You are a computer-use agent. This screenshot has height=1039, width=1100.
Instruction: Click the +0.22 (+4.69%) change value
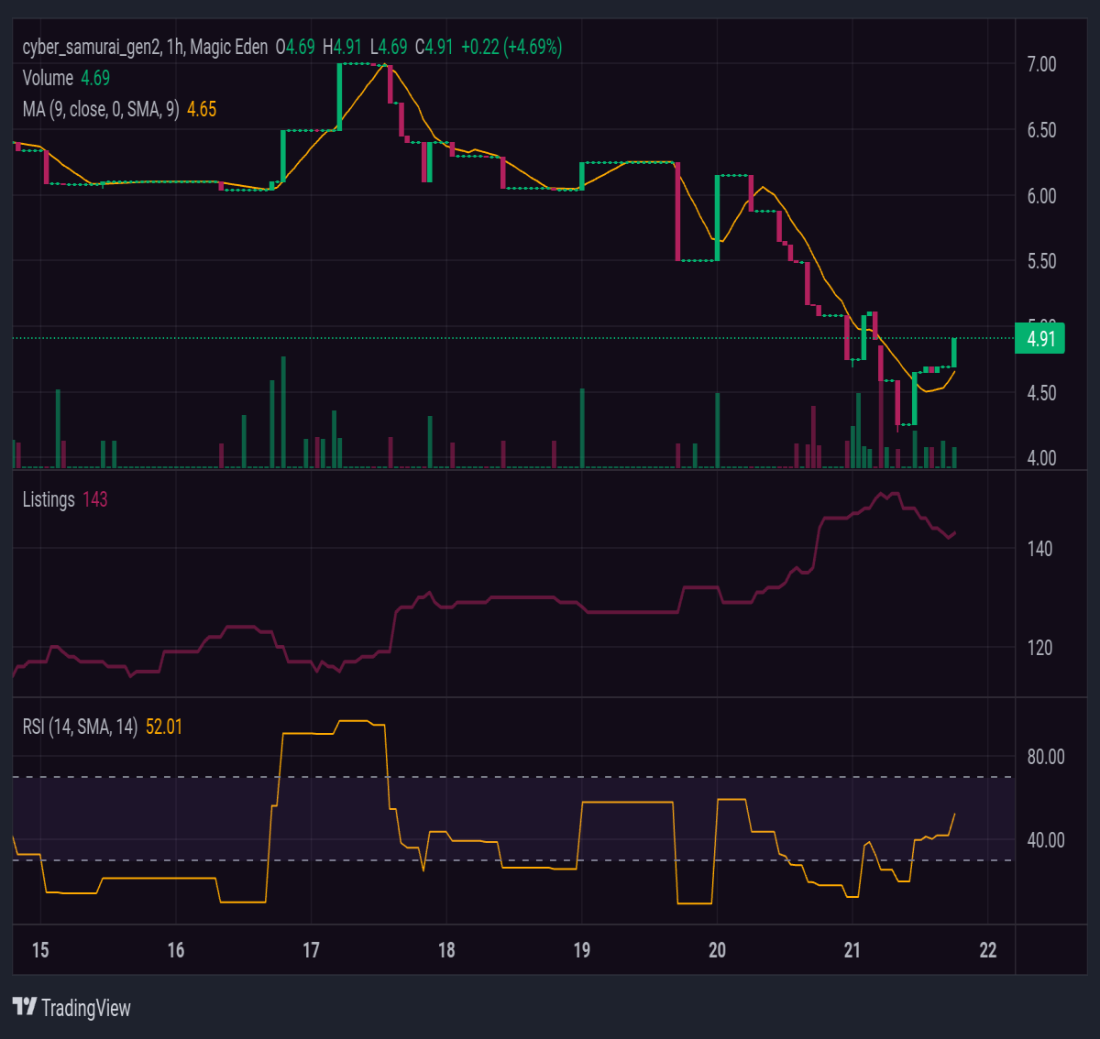[511, 47]
